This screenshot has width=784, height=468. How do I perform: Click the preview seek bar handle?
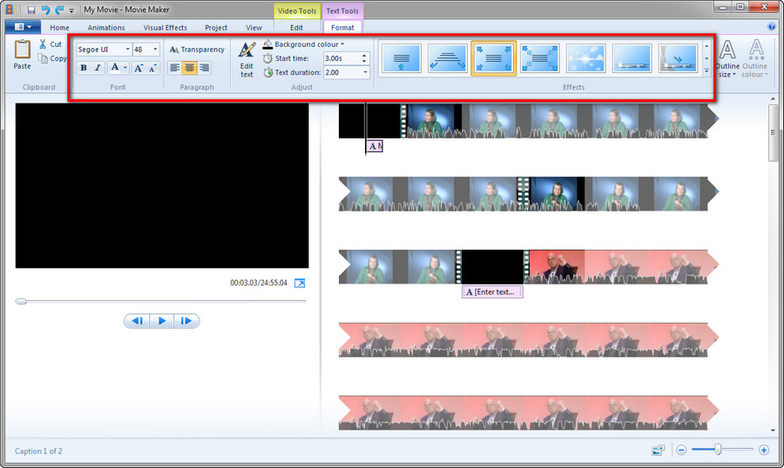tap(21, 301)
